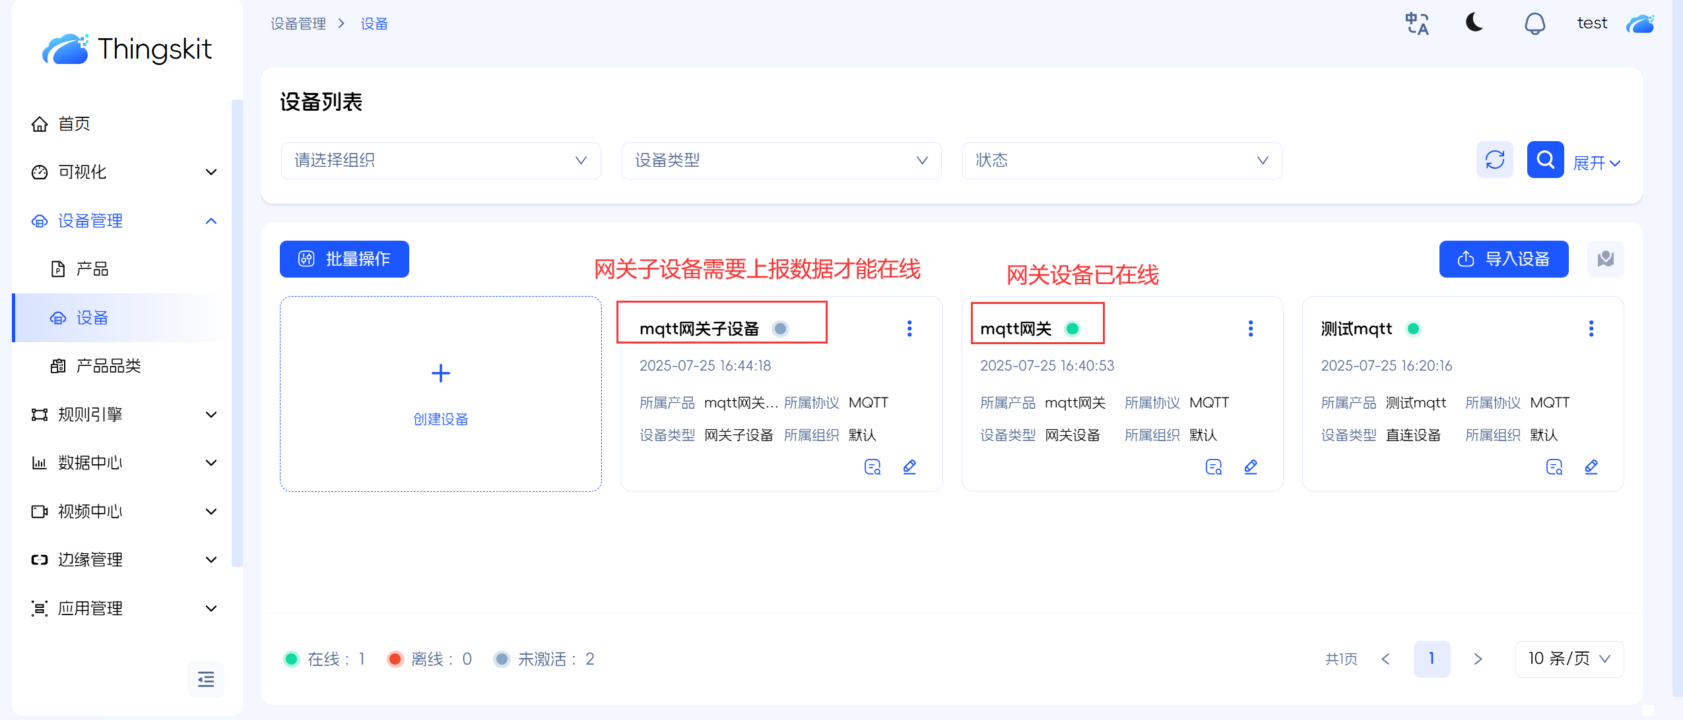Click the 批量操作 button

(x=345, y=259)
